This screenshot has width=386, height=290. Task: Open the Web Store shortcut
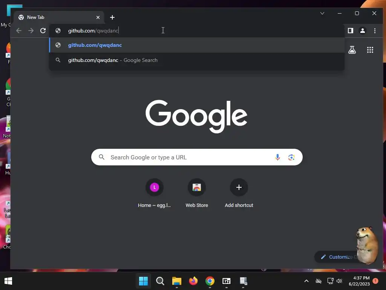coord(197,193)
